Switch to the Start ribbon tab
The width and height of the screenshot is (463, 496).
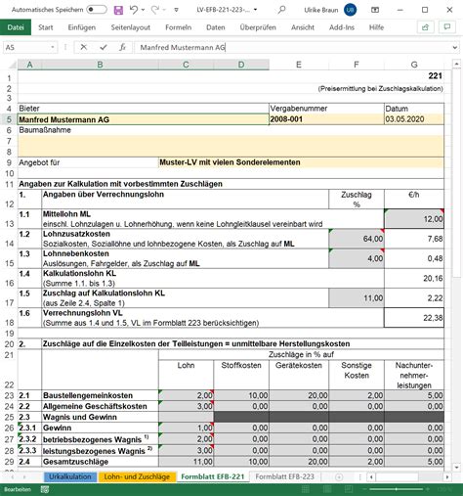click(46, 27)
